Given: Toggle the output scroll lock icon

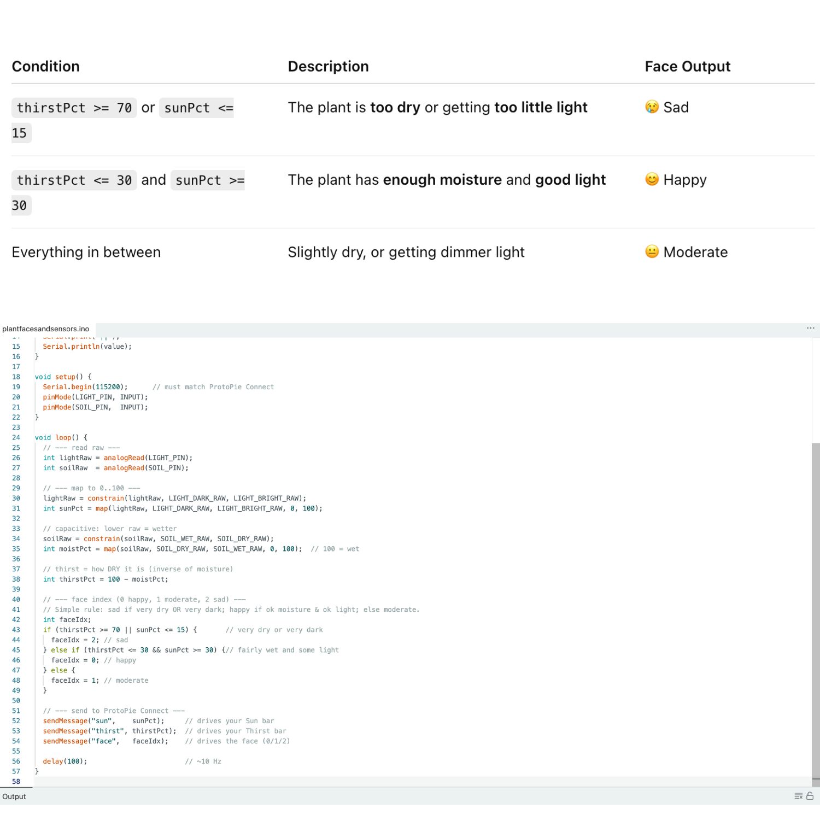Looking at the screenshot, I should 810,796.
